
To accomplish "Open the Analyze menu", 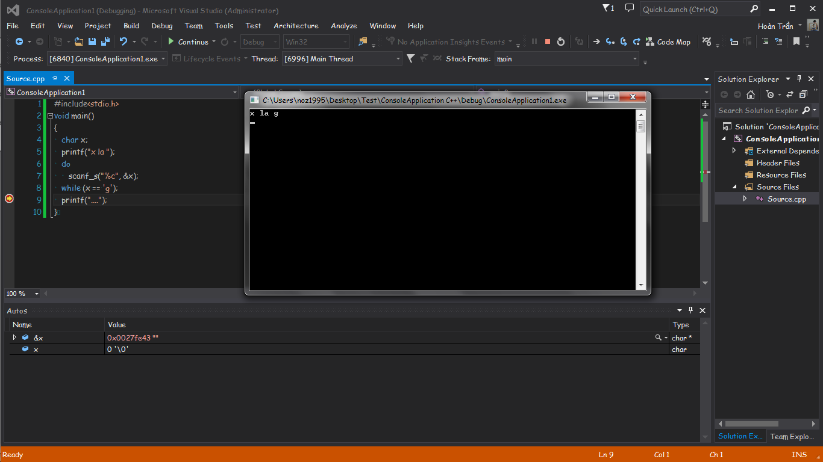I will [344, 26].
